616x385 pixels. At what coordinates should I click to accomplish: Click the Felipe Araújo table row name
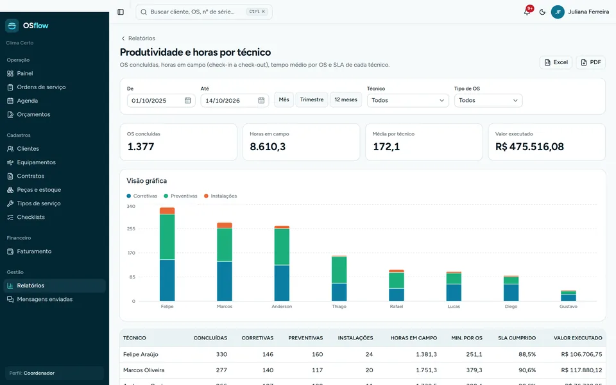tap(141, 354)
